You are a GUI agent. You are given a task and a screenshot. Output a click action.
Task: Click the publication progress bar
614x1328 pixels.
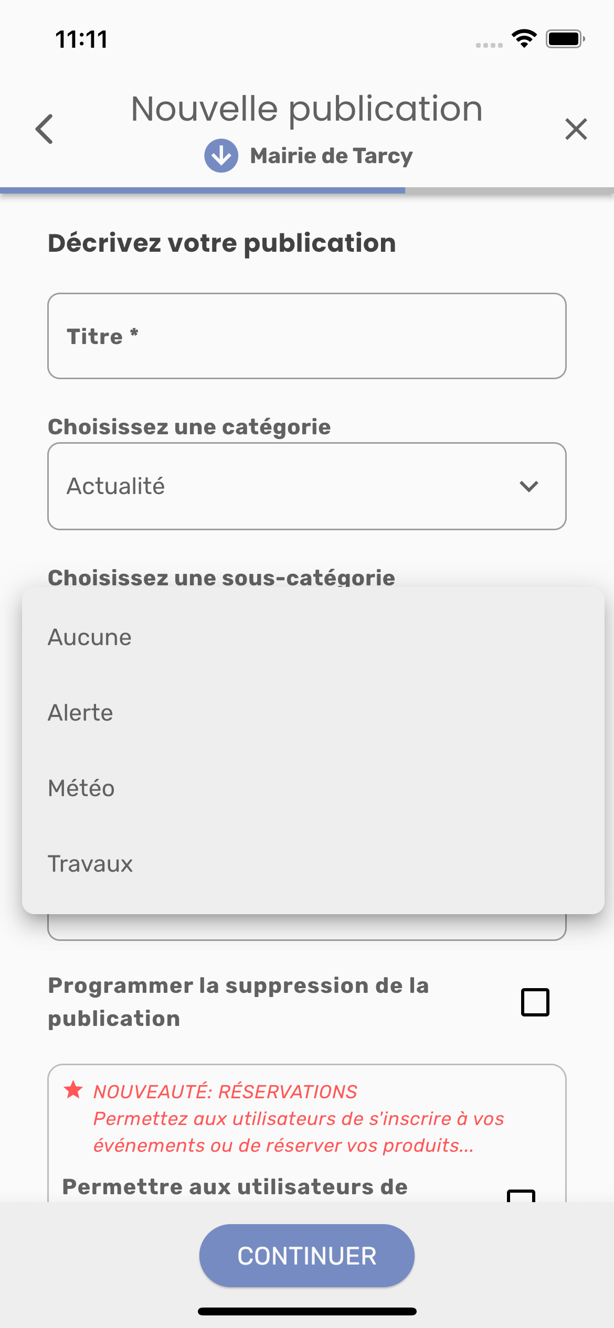(x=306, y=190)
